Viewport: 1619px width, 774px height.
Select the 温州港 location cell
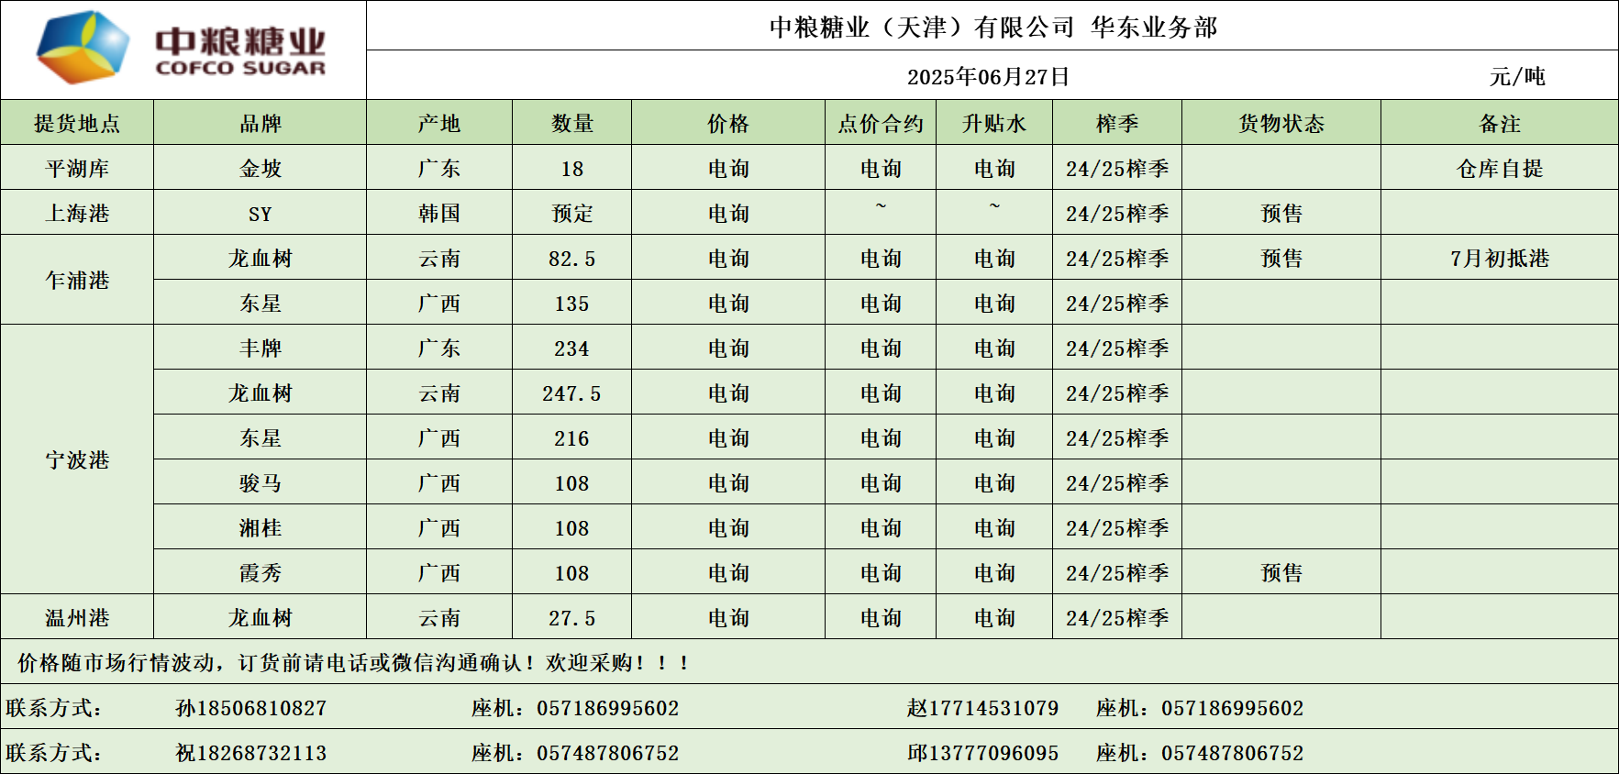pos(77,617)
